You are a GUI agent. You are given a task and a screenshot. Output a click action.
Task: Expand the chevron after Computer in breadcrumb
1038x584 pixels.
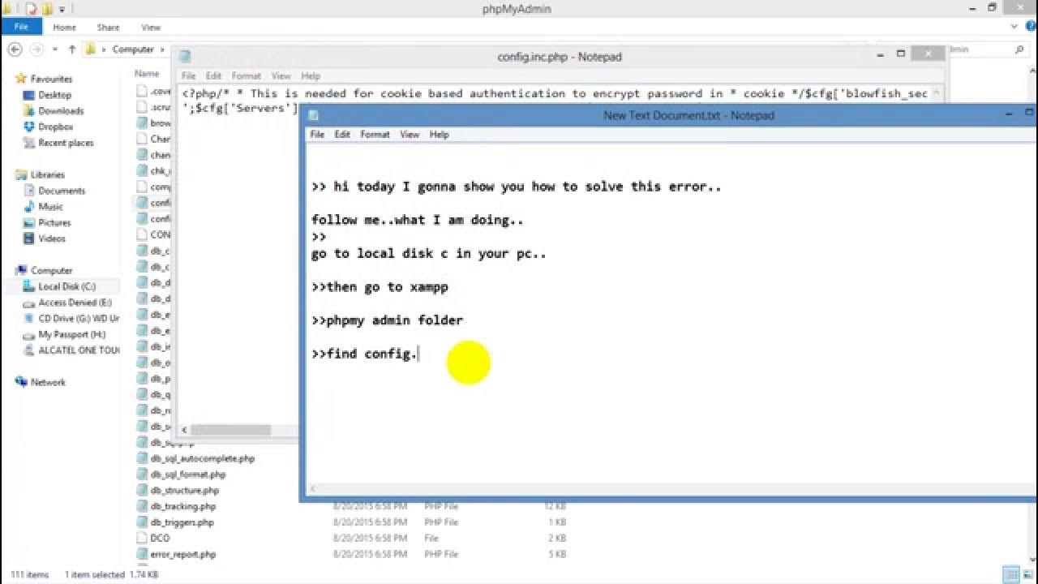click(x=162, y=49)
